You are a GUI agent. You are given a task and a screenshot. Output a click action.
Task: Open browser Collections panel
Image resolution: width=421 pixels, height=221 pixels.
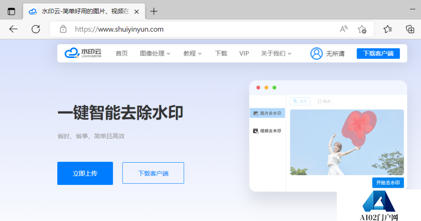[410, 29]
